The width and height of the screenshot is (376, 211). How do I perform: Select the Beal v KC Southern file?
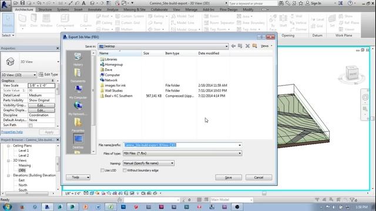(119, 96)
